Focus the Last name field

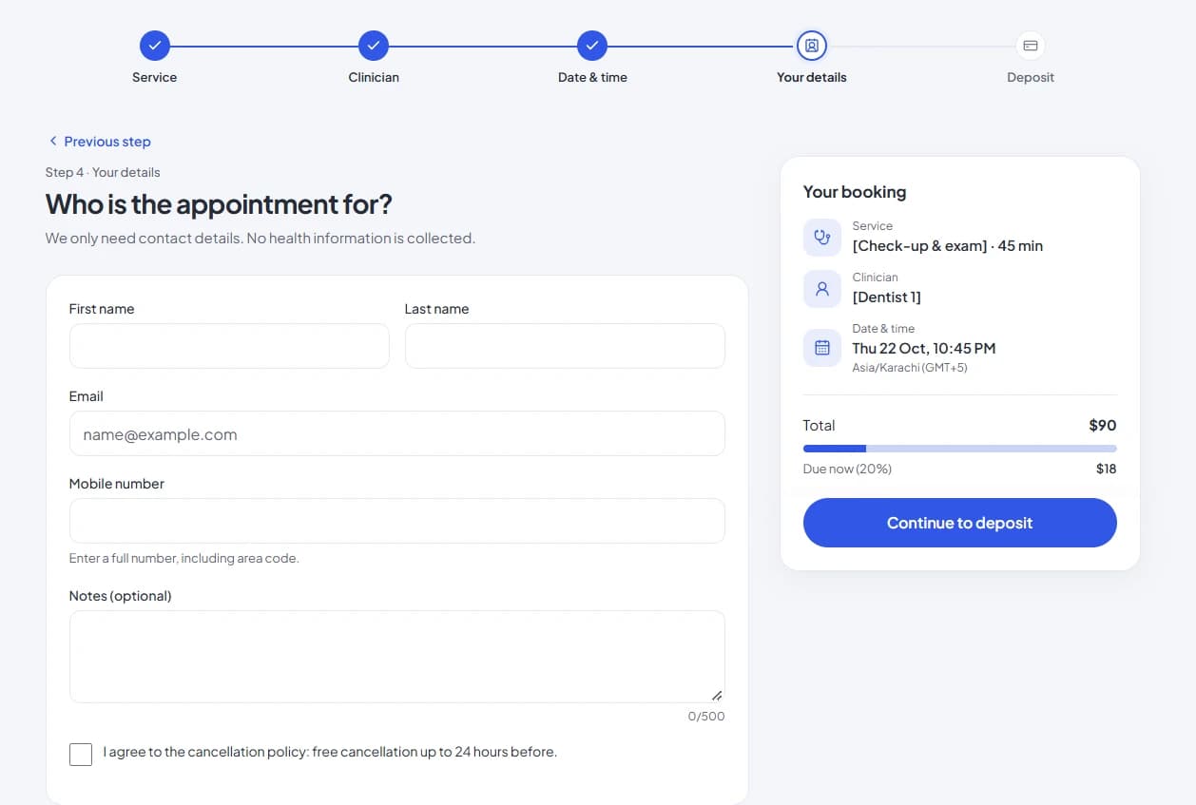pos(565,346)
